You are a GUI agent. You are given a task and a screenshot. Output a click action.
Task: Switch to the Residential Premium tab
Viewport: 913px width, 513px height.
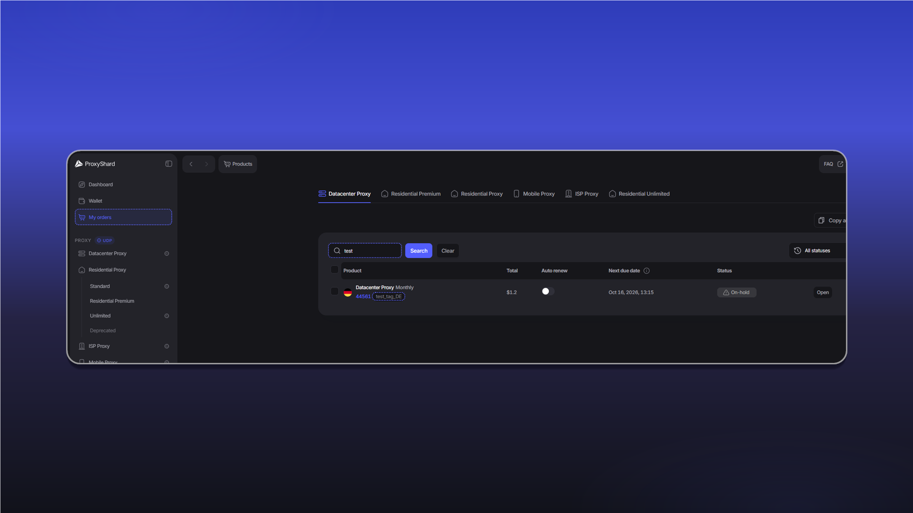(x=411, y=194)
